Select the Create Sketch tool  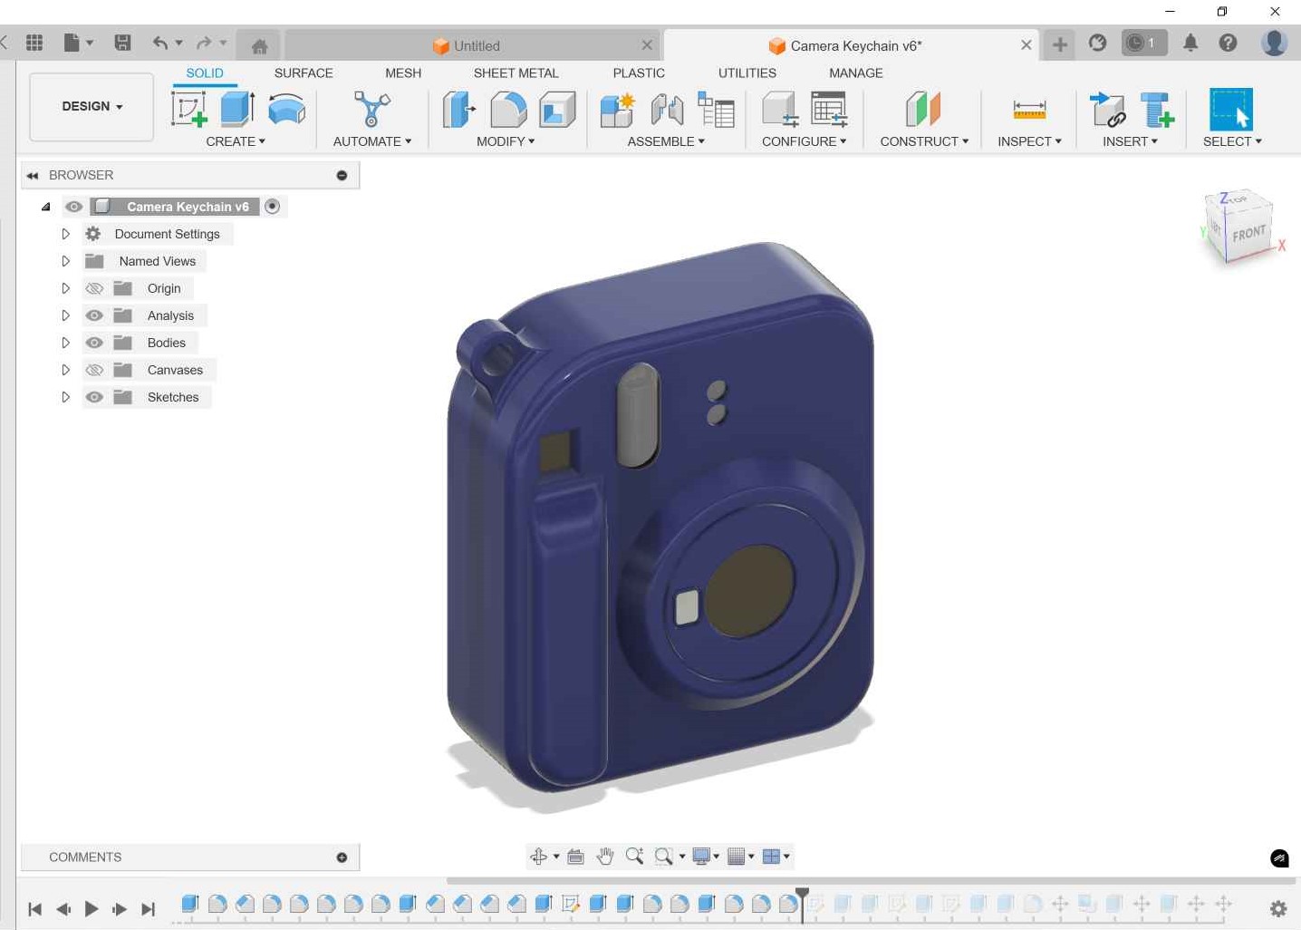pyautogui.click(x=189, y=110)
